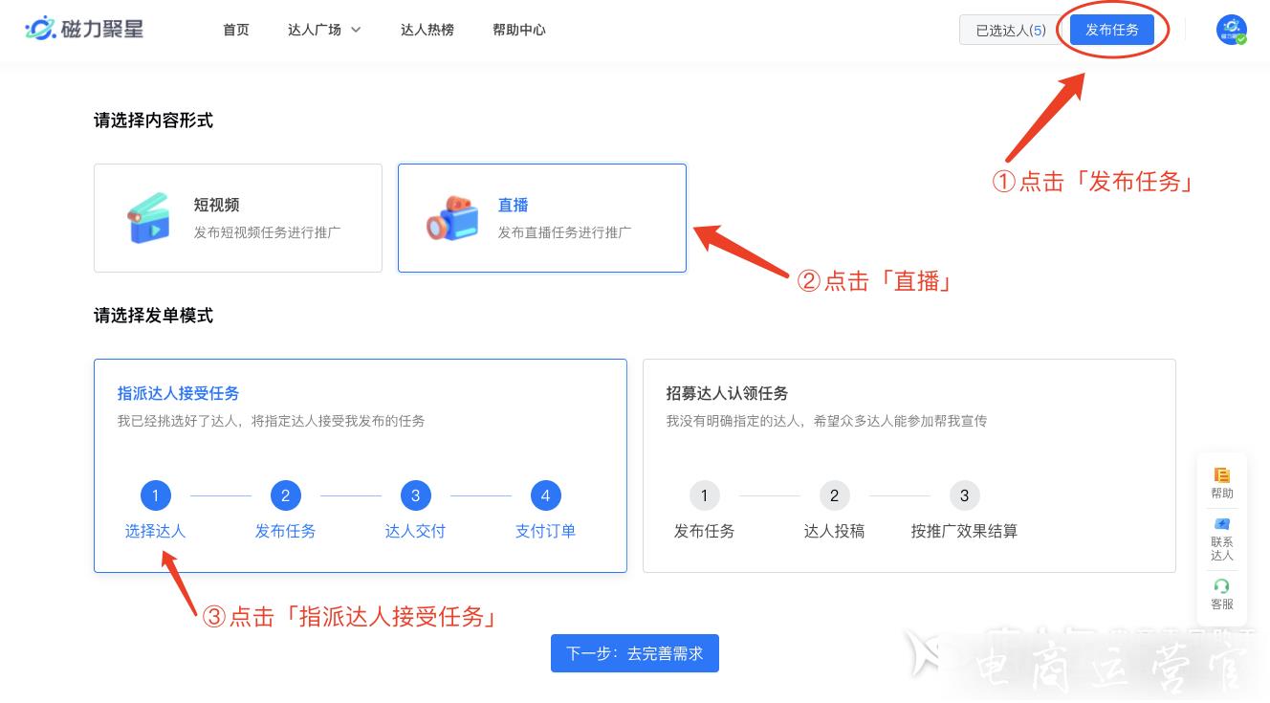Click step 4 circle above 支付订单
The image size is (1270, 703).
click(545, 495)
